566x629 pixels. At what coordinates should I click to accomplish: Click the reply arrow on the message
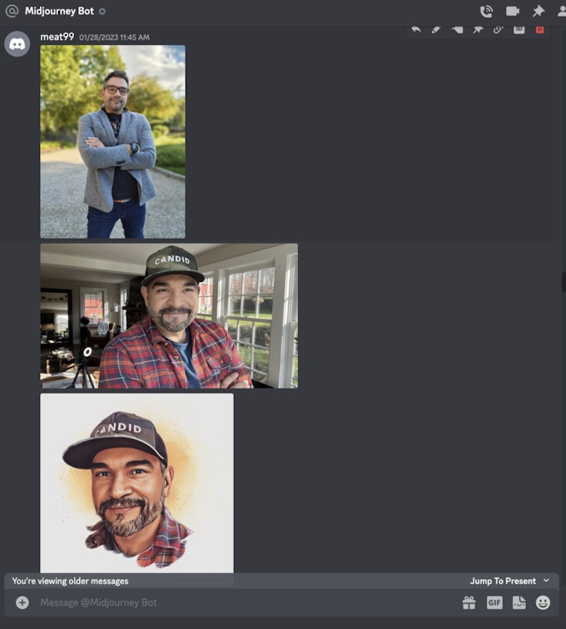[x=416, y=30]
